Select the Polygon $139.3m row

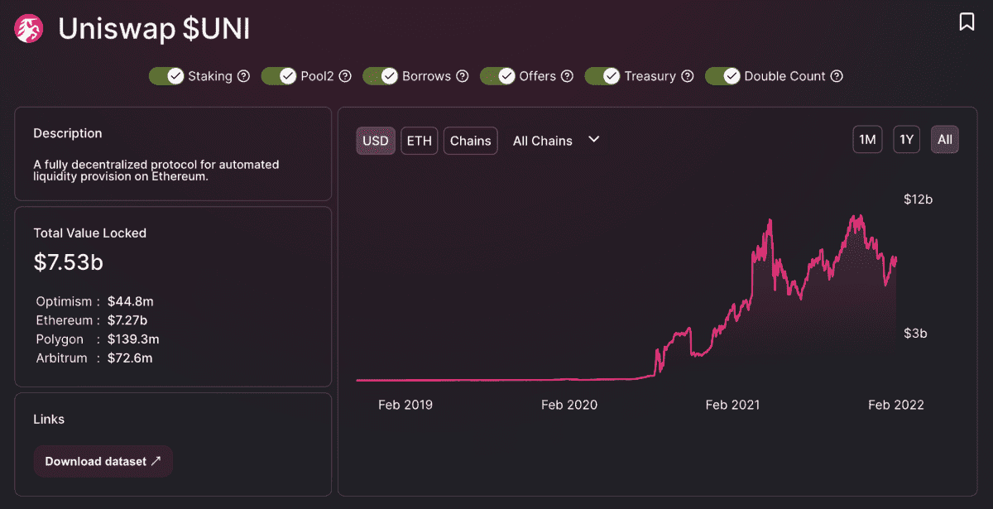(x=98, y=339)
